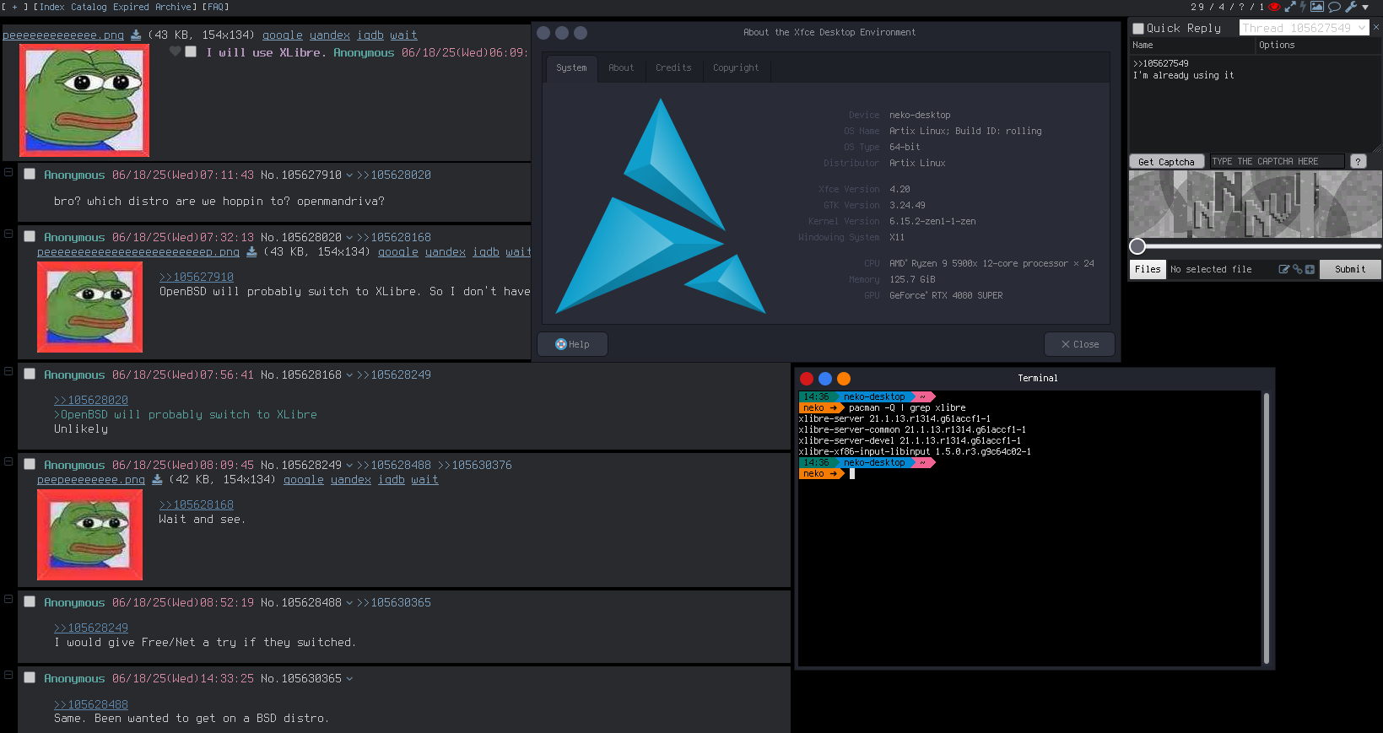Viewport: 1383px width, 733px height.
Task: Collapse post No.105628020 with minus icon
Action: 8,234
